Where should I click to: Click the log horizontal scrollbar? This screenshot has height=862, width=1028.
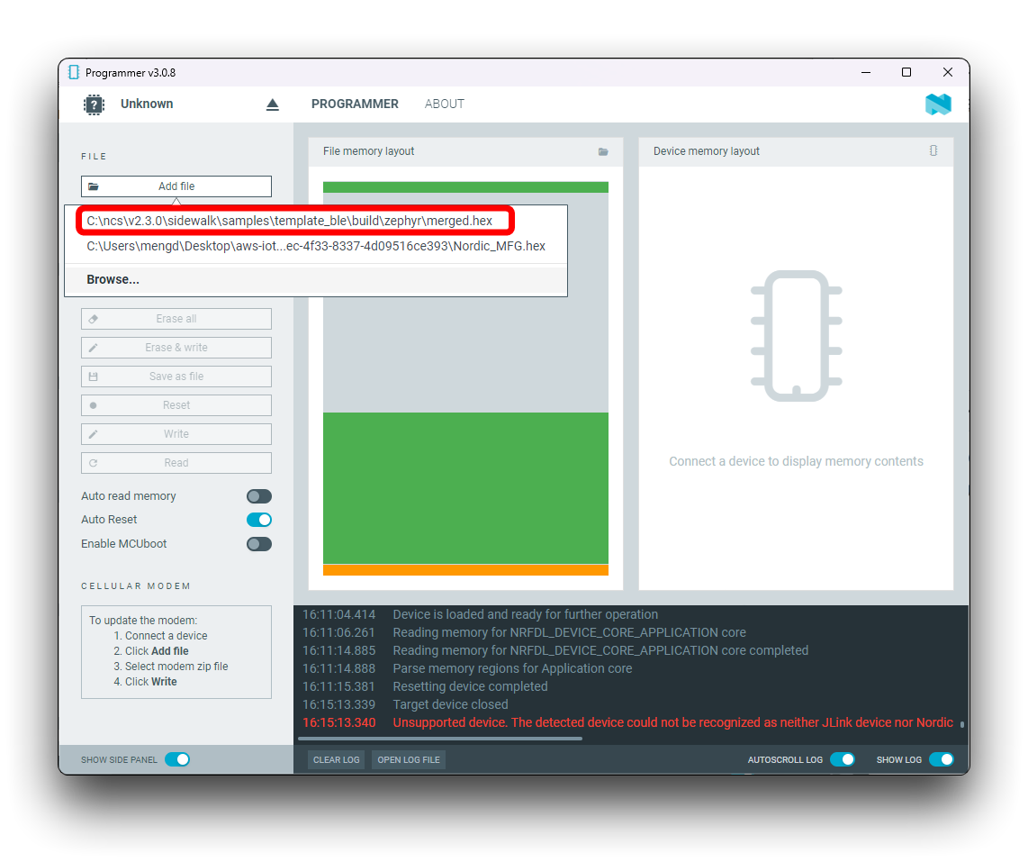pyautogui.click(x=441, y=739)
